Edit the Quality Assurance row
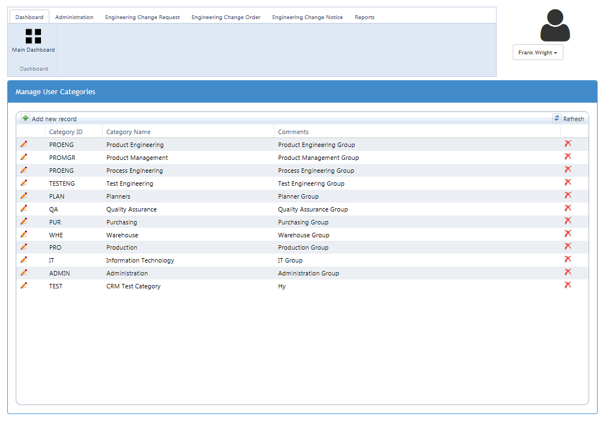 click(x=24, y=208)
